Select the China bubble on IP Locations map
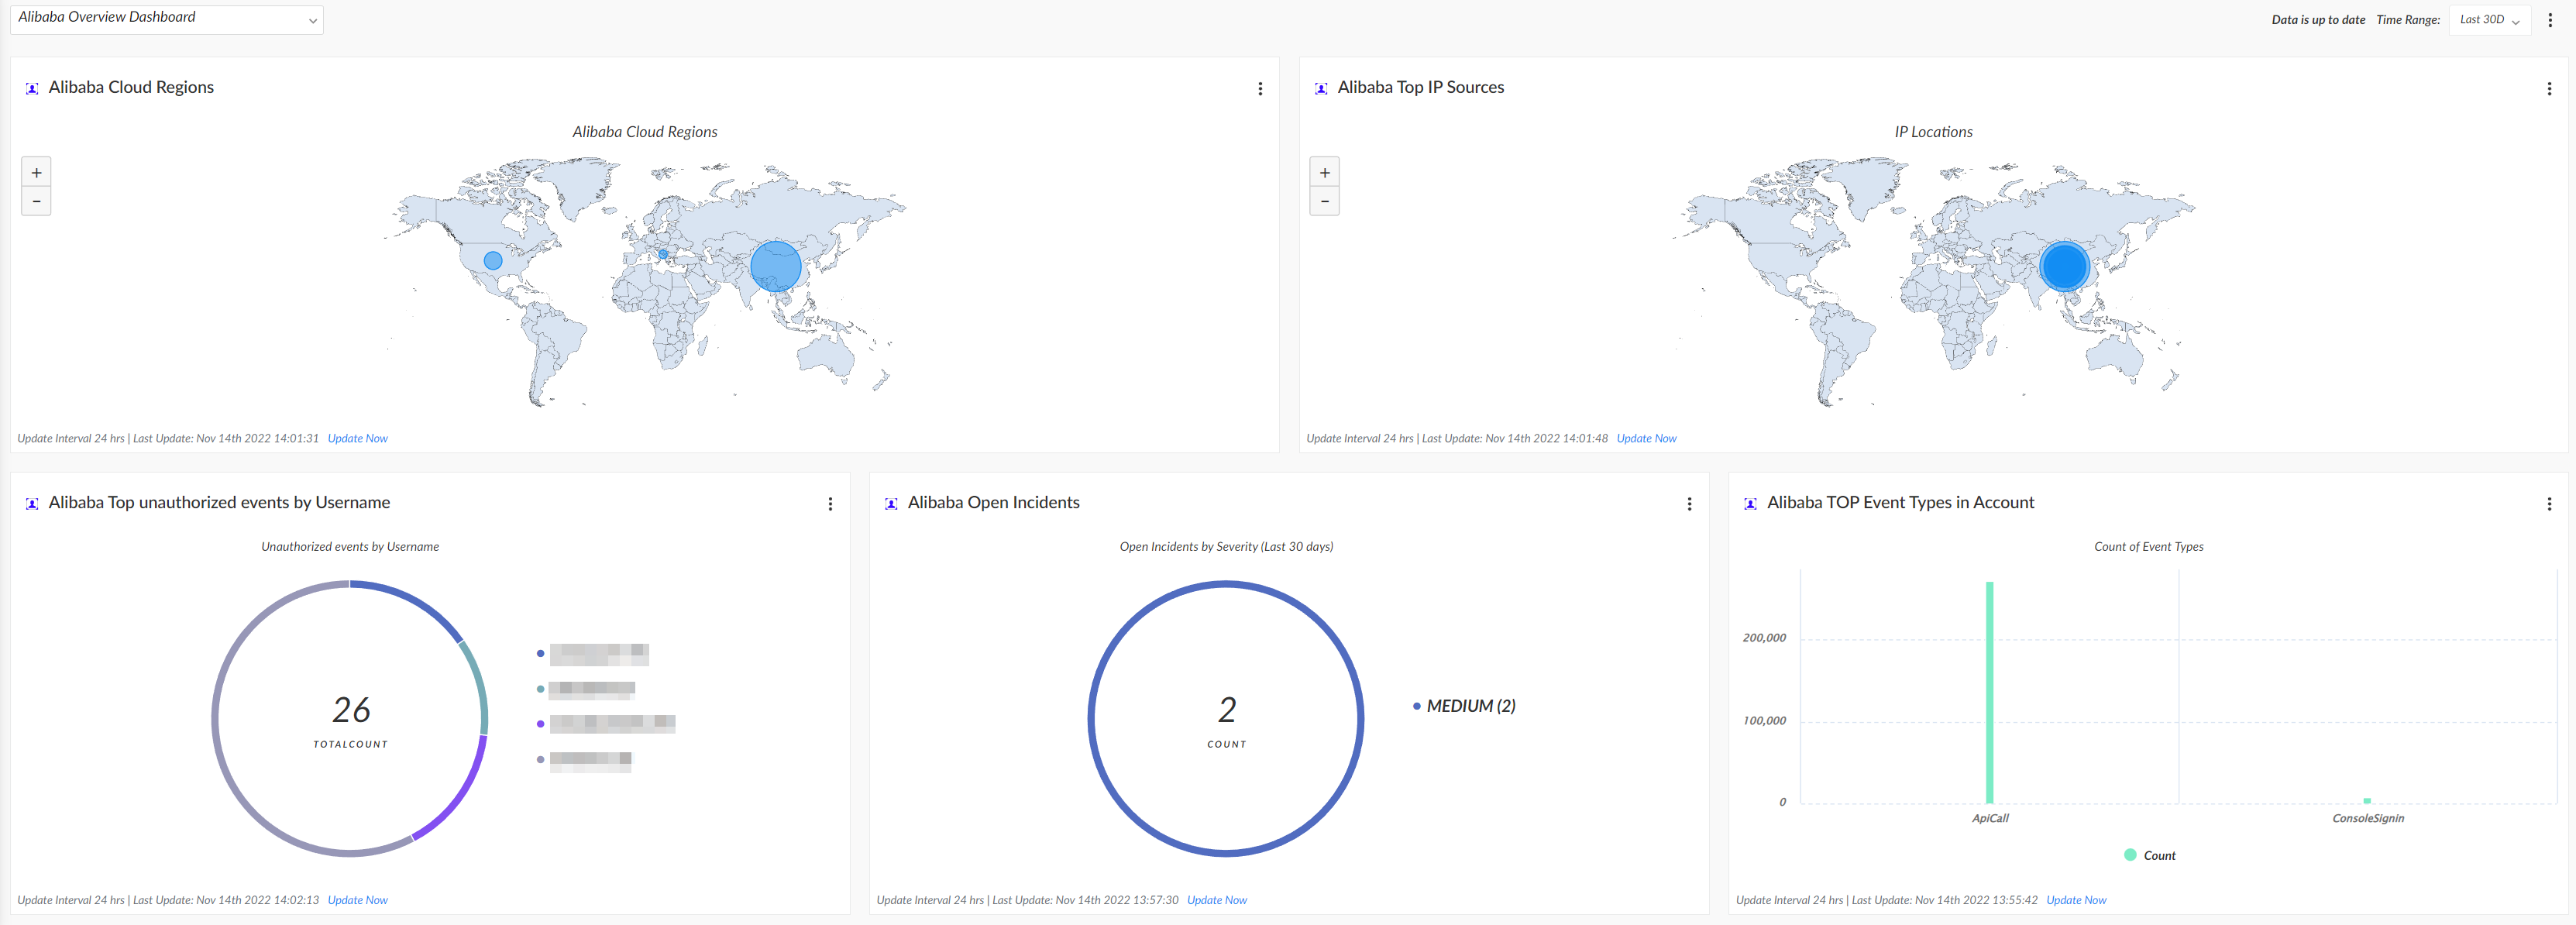 [x=2064, y=266]
